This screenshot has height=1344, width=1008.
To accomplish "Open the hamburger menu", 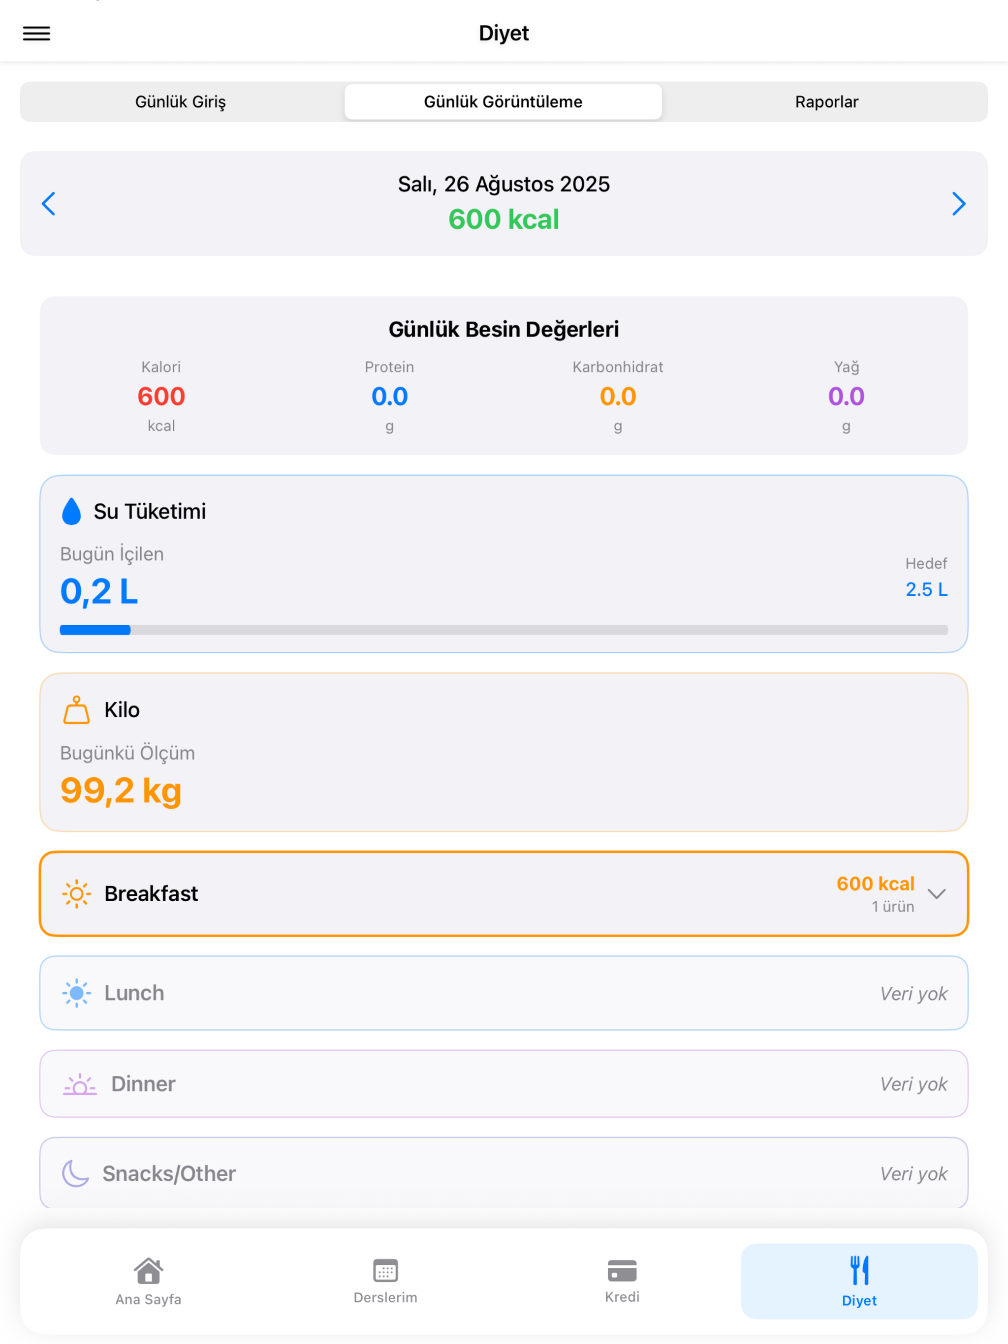I will [x=36, y=33].
